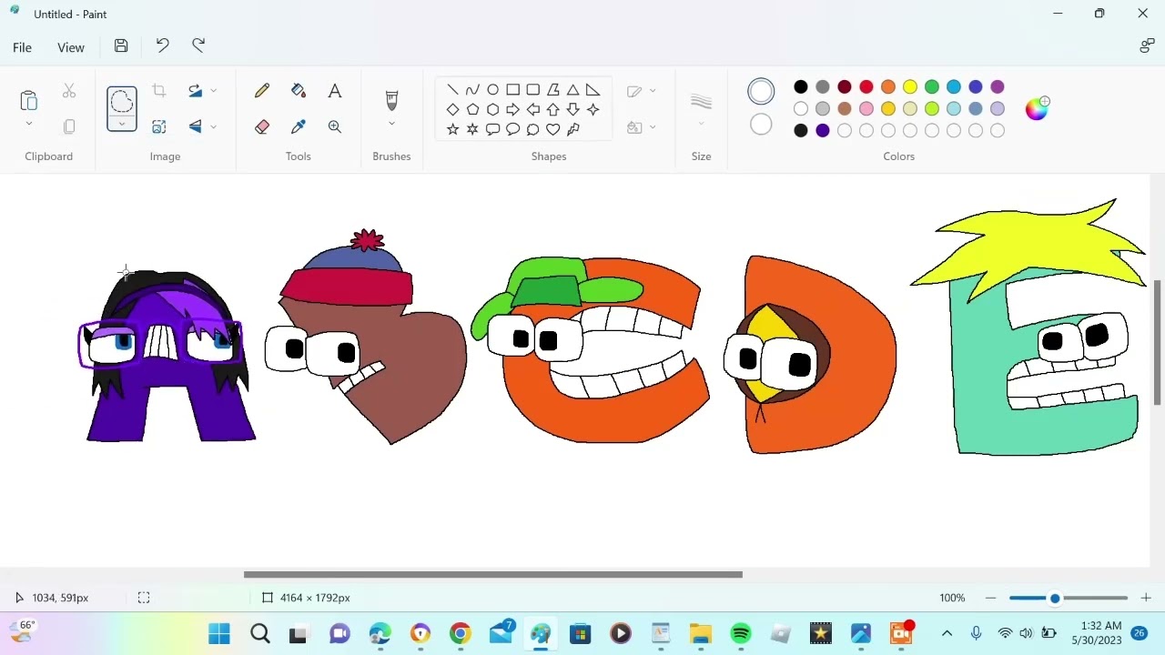Expand the Flip dropdown arrow
The width and height of the screenshot is (1165, 655).
tap(214, 126)
